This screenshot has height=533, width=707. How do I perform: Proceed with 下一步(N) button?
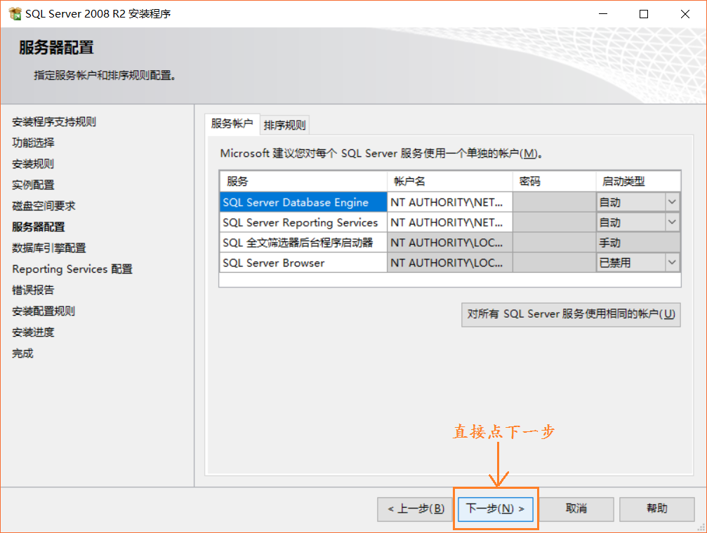point(496,509)
